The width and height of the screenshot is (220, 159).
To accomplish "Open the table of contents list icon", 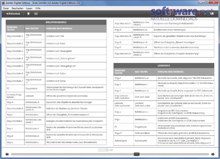I will pos(36,14).
